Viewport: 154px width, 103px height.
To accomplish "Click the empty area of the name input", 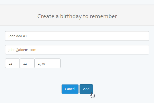I will 88,36.
